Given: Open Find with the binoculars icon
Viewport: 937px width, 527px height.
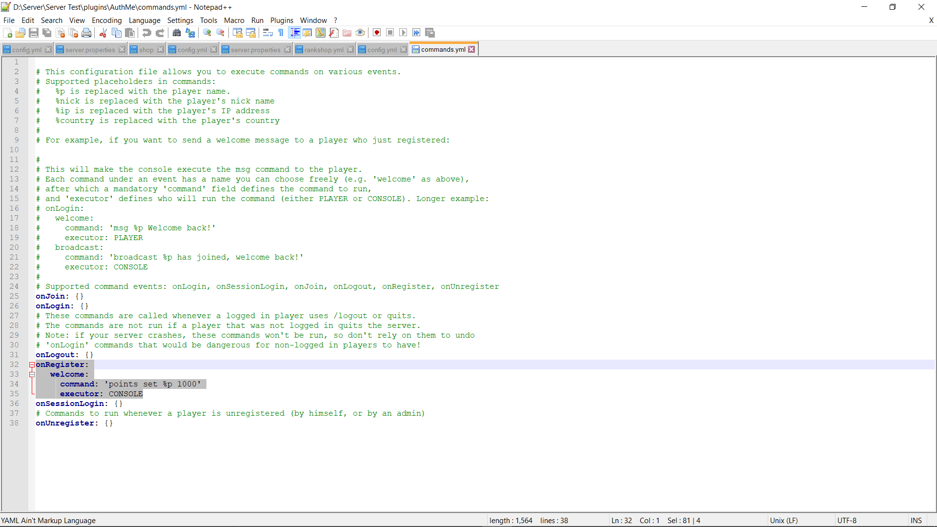Looking at the screenshot, I should click(177, 33).
